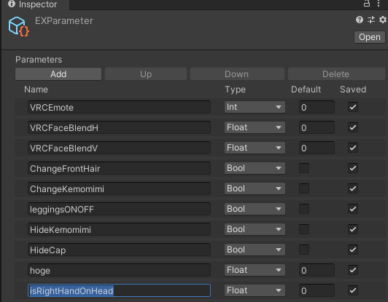Image resolution: width=388 pixels, height=302 pixels.
Task: Click the preset sliders icon in header
Action: click(x=371, y=20)
